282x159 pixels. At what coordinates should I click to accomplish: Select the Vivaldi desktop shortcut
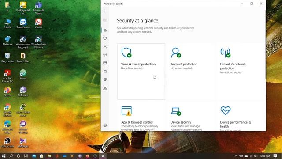click(x=38, y=23)
